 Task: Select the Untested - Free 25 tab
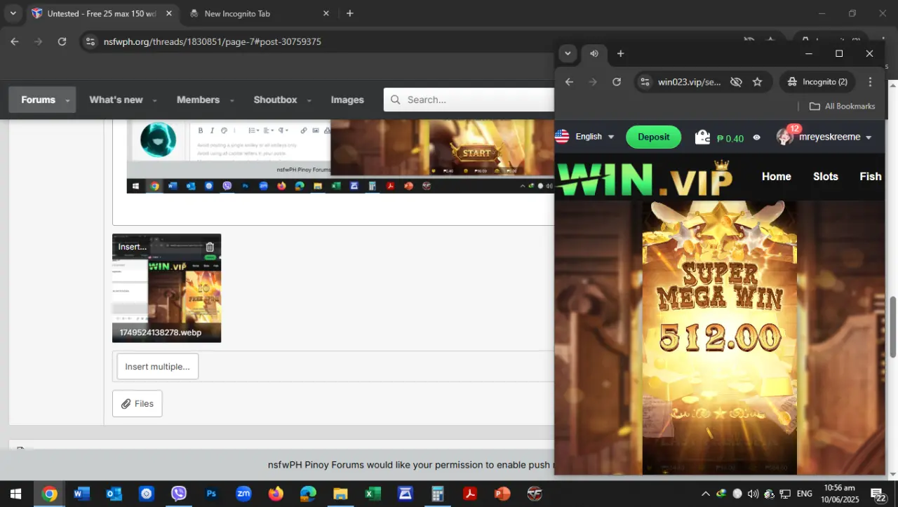pyautogui.click(x=101, y=13)
